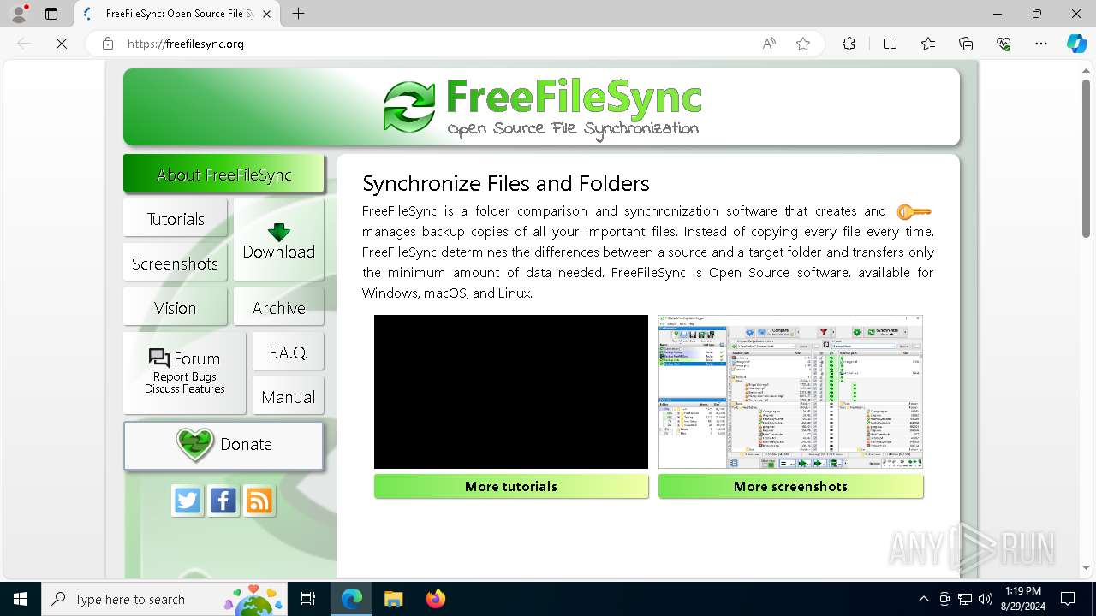Open the Vision page
The height and width of the screenshot is (616, 1096).
tap(176, 307)
